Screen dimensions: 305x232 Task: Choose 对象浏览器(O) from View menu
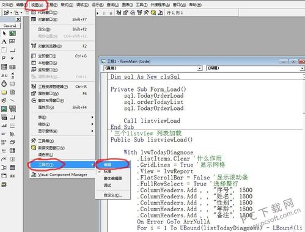coord(62,46)
